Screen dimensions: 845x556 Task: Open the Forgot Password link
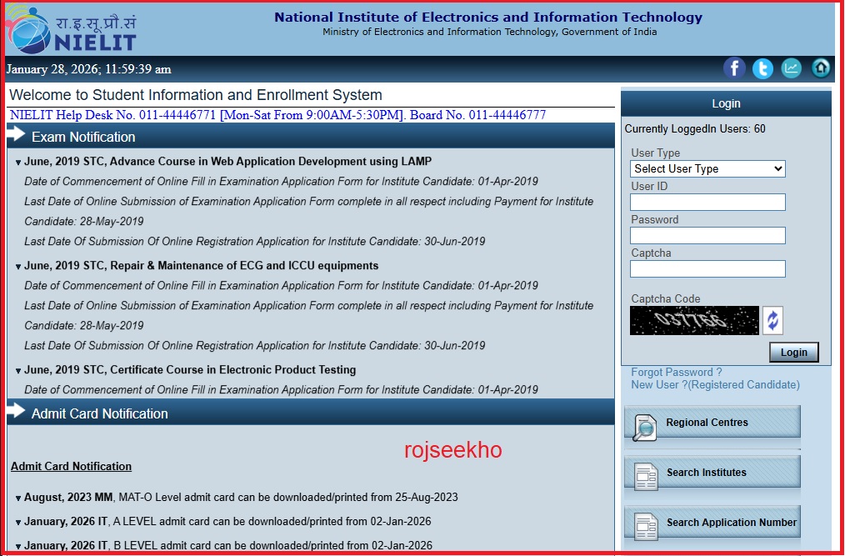pos(677,372)
